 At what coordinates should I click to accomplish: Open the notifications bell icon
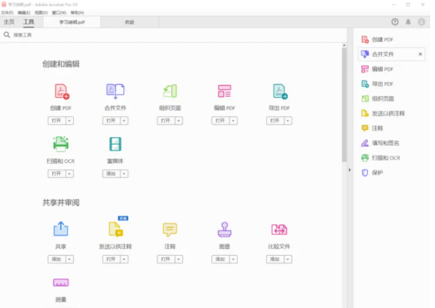point(409,22)
